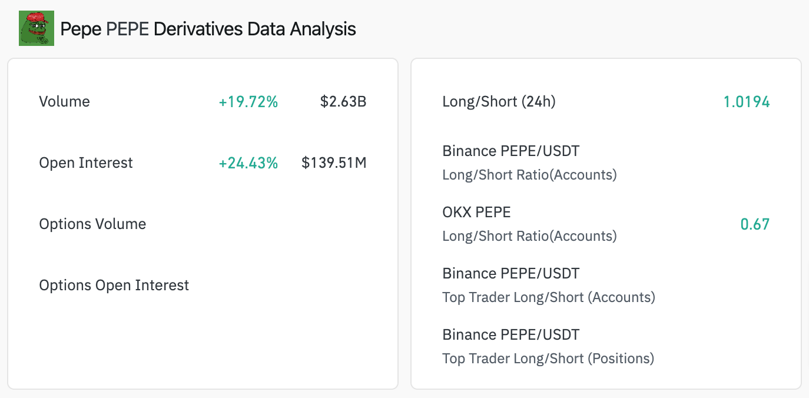
Task: Click the +19.72% volume change value
Action: pyautogui.click(x=248, y=101)
